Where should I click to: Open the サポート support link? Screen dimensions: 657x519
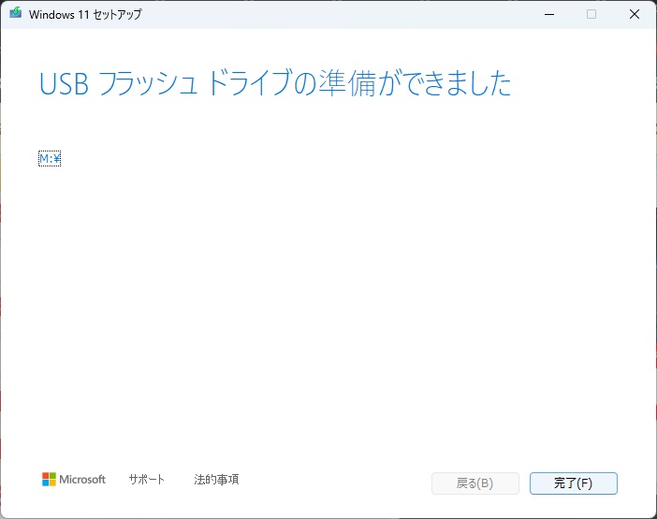(x=146, y=479)
